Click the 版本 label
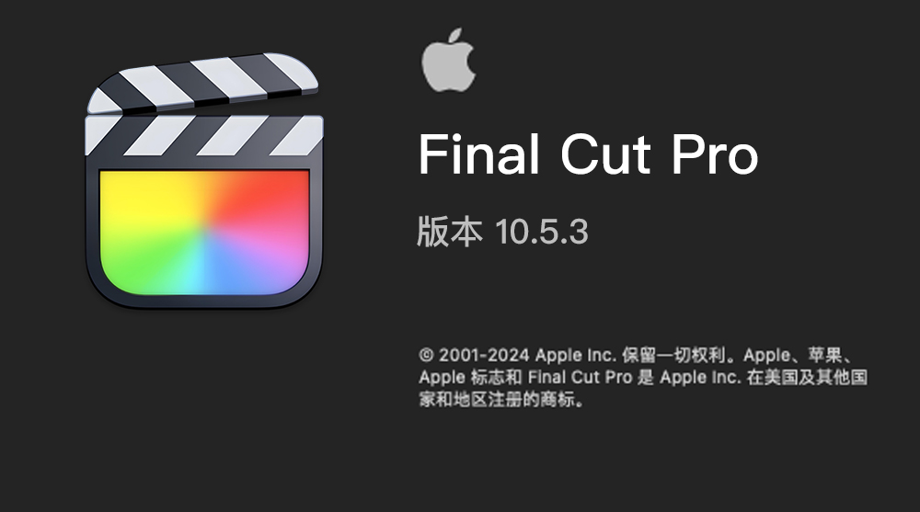The width and height of the screenshot is (920, 512). [450, 231]
